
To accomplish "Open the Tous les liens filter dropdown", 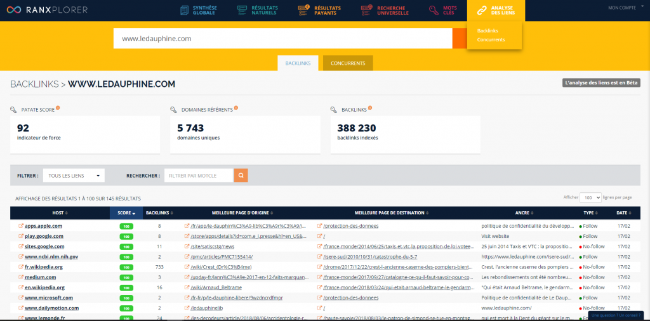I will [74, 176].
